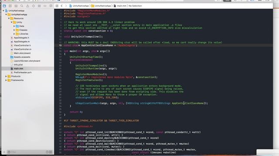The height and width of the screenshot is (156, 279).
Task: Click the RegisterMonoModules() call
Action: point(91,74)
